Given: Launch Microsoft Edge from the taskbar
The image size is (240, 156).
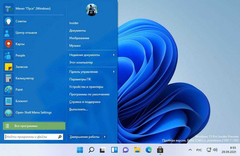Looking at the screenshot, I should click(149, 150).
